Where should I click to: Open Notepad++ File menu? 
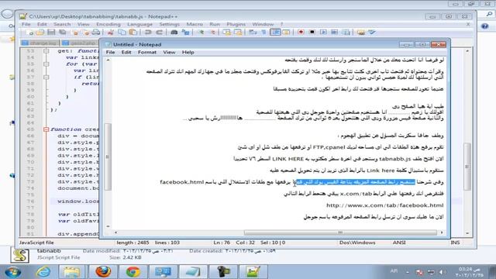26,24
